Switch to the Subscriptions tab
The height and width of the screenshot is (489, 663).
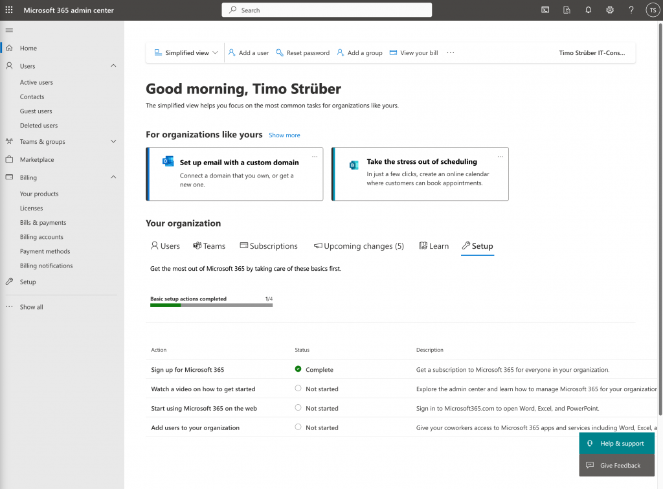click(x=269, y=246)
